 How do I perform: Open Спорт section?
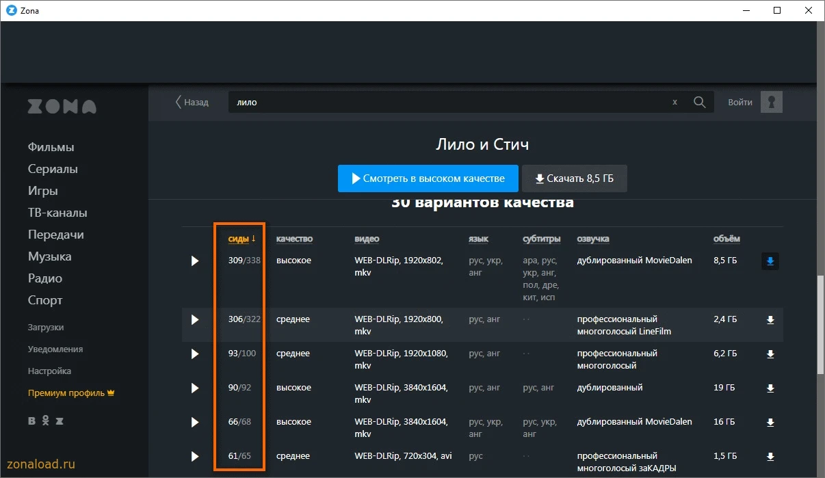click(45, 300)
